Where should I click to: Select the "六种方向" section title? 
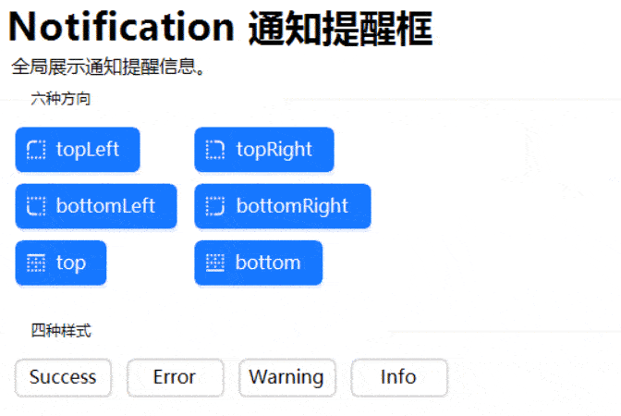click(60, 98)
